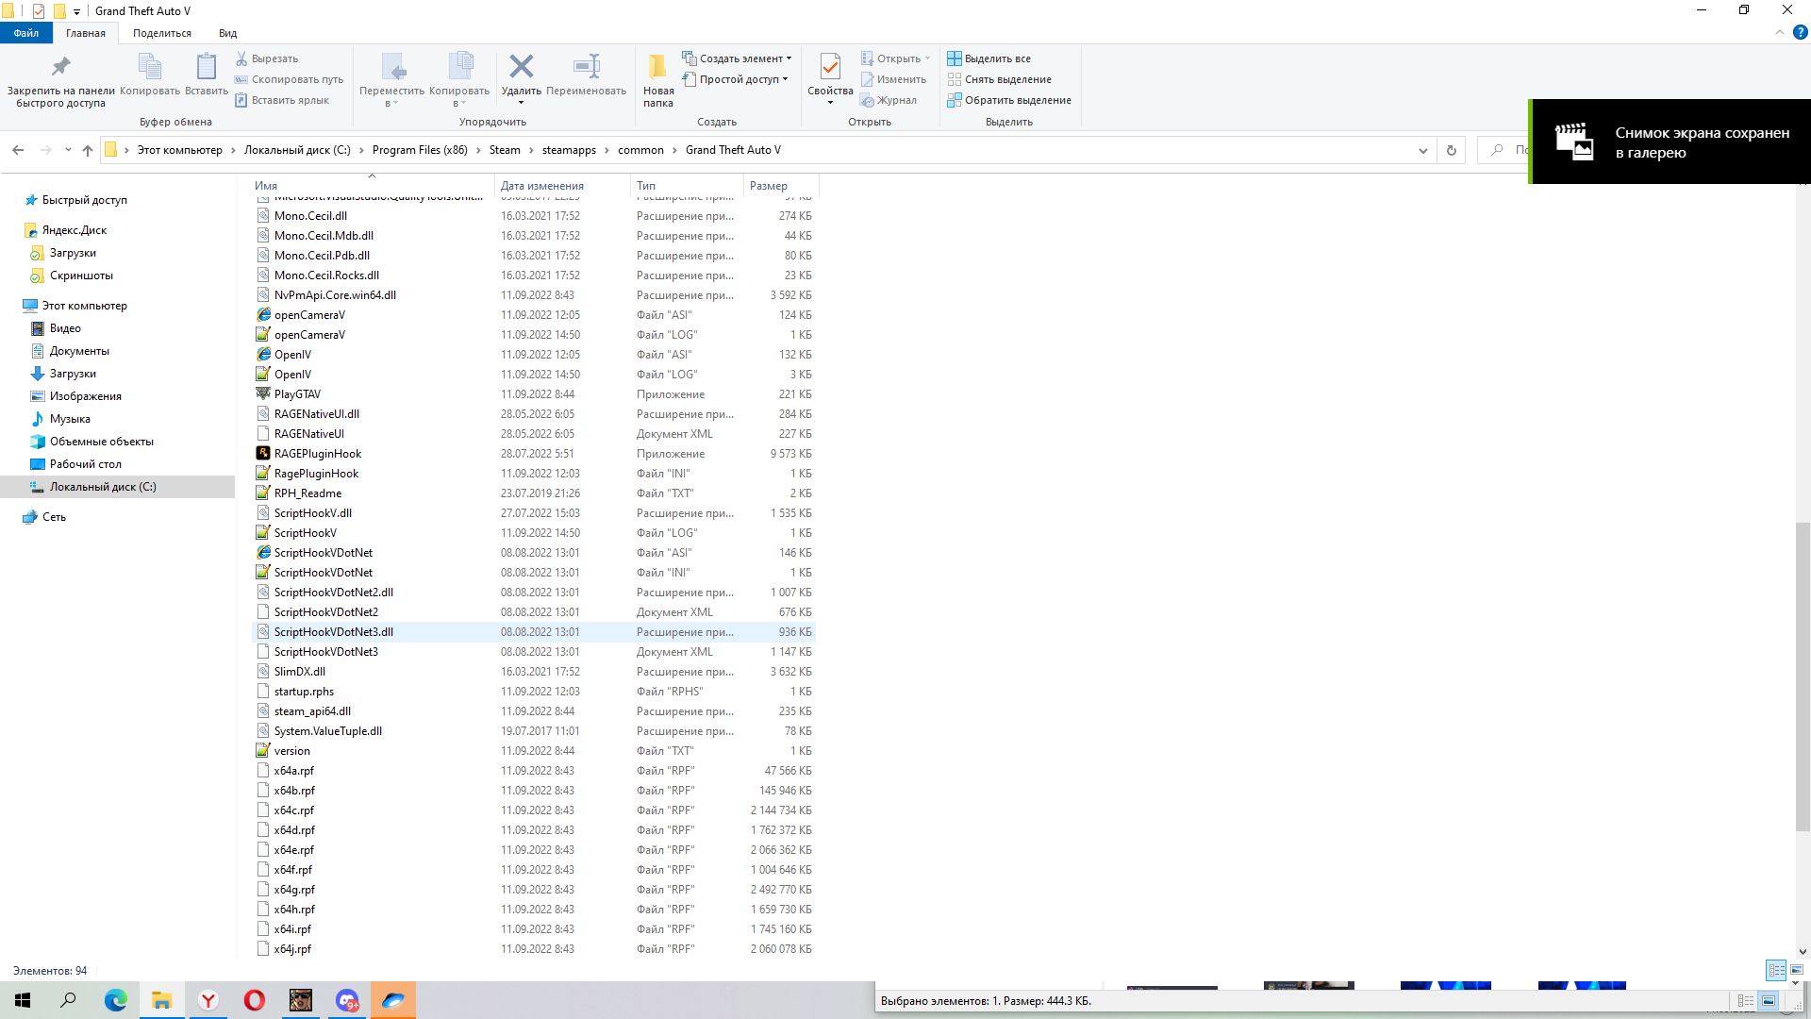Select the RAGEPluginHook application file
The height and width of the screenshot is (1019, 1811).
[x=317, y=454]
